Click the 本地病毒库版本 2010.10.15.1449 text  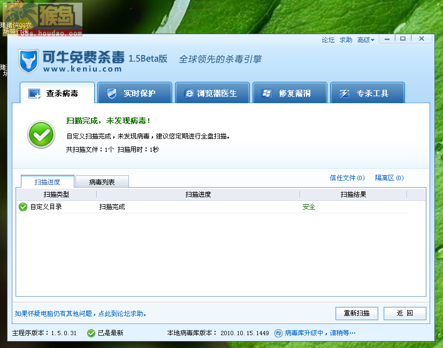click(218, 333)
